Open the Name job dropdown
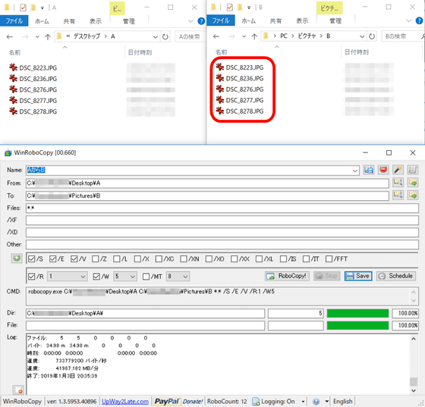 point(355,171)
